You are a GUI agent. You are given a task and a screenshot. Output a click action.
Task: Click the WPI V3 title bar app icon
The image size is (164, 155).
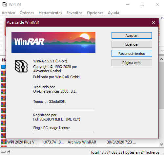(x=5, y=4)
